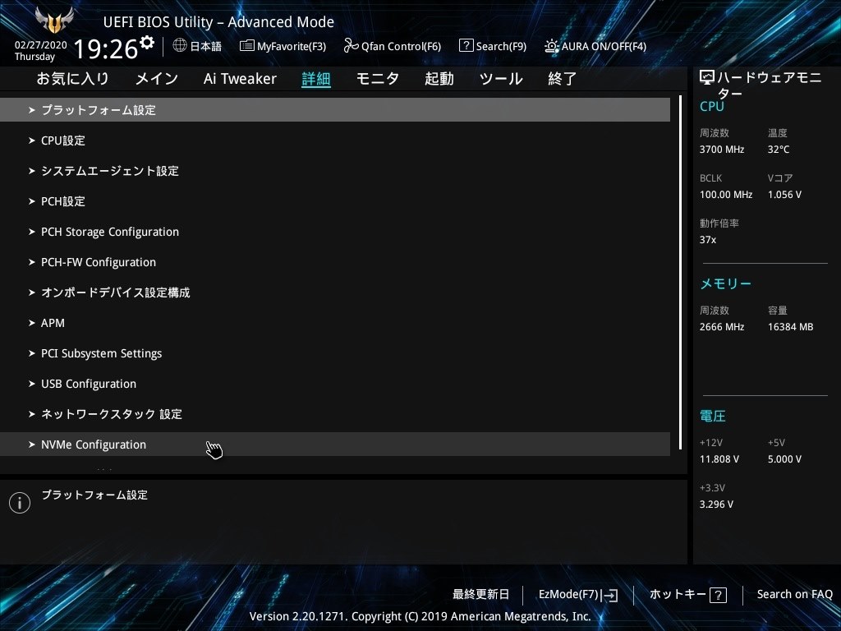Screen dimensions: 841x631
Task: Click the USB Configuration label
Action: click(89, 385)
